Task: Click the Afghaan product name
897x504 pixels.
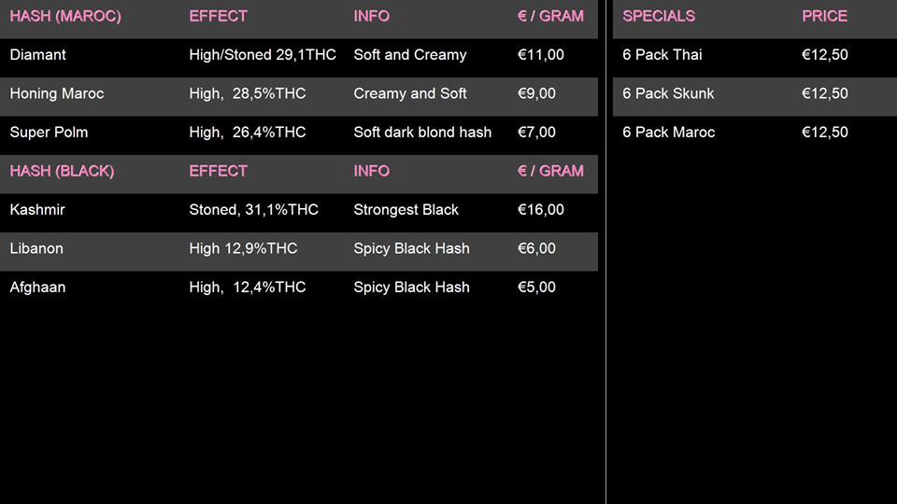Action: tap(37, 287)
